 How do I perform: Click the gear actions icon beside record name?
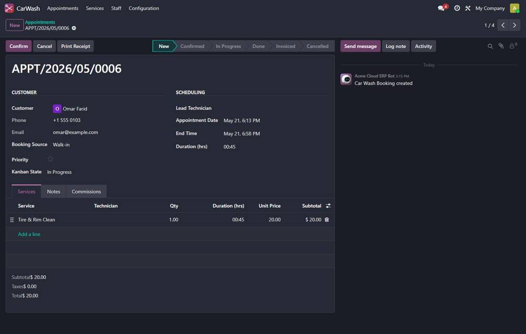(x=74, y=28)
